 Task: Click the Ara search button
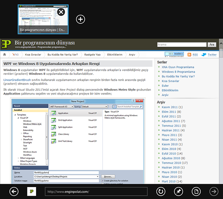coord(212,45)
